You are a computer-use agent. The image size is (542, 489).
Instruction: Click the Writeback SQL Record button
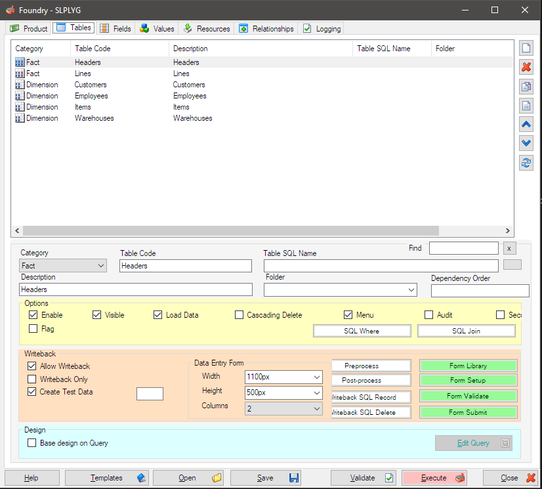click(x=371, y=397)
